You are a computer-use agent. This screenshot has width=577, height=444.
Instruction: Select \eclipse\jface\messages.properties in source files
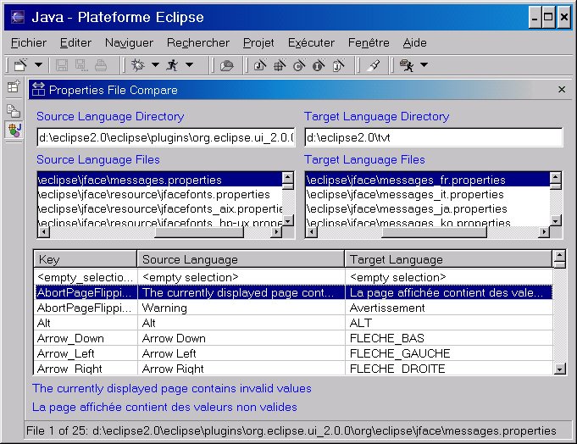[159, 180]
